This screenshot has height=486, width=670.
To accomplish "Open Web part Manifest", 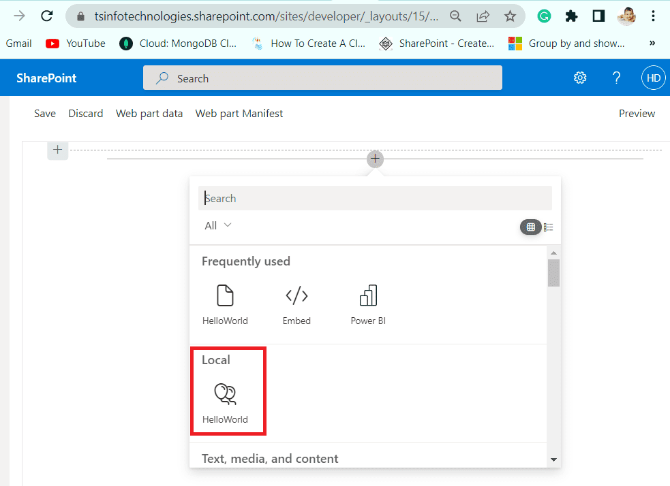I will click(x=239, y=114).
